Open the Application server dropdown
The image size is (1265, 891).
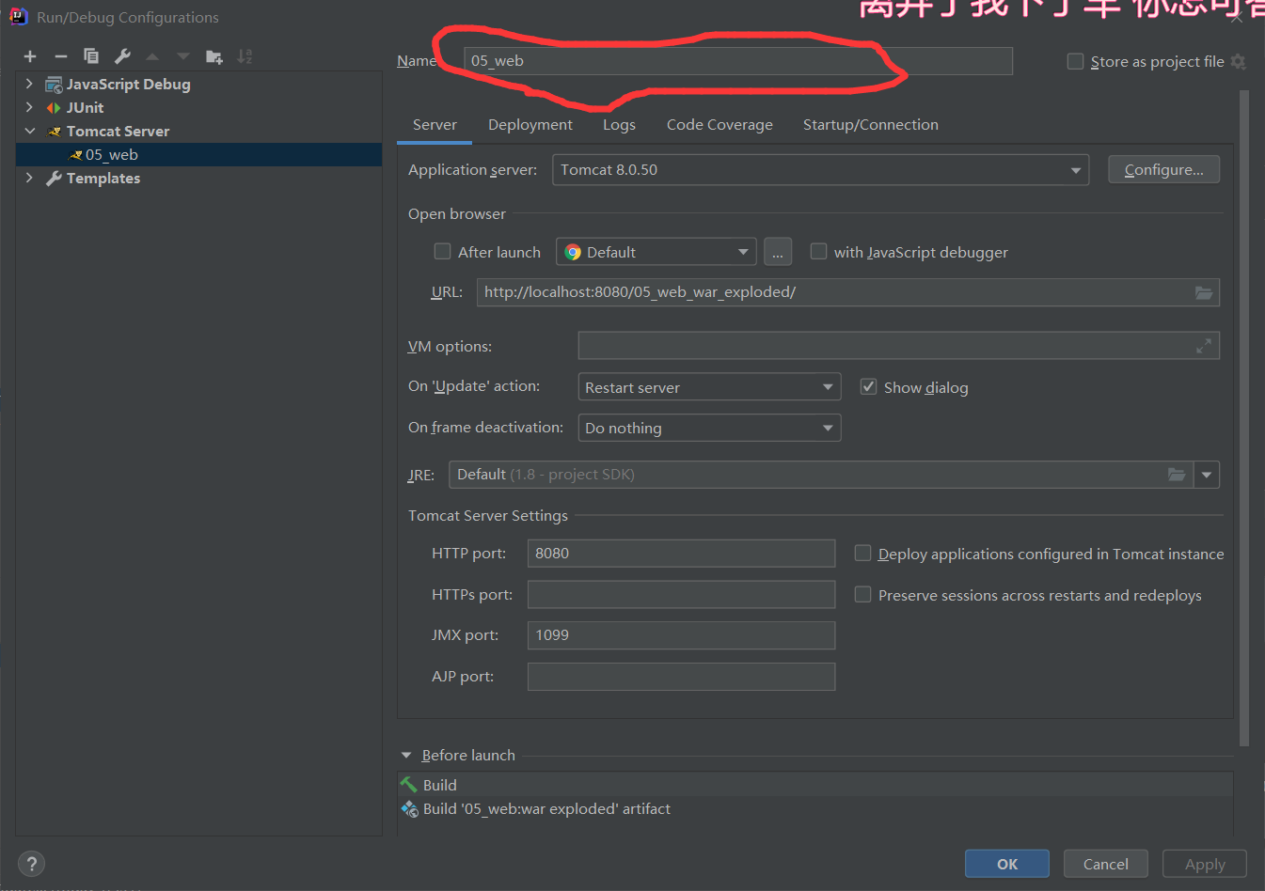[820, 170]
